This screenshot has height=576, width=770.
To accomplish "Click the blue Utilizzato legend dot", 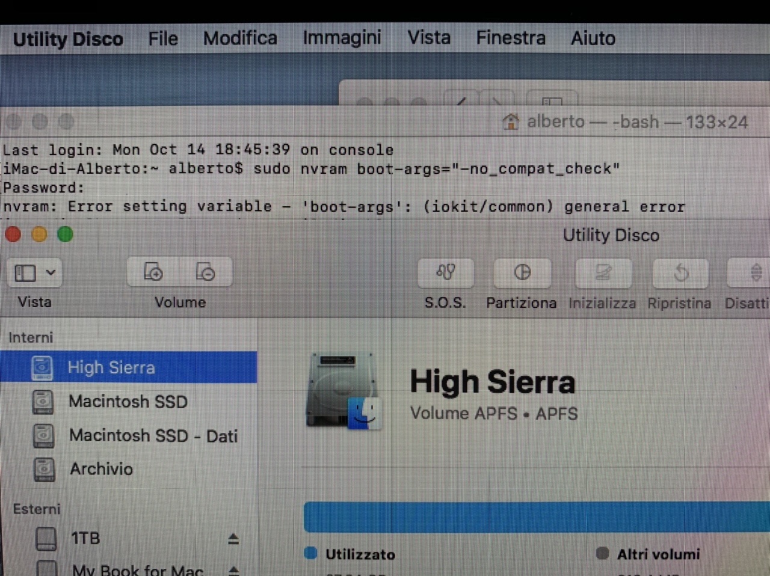I will 311,553.
